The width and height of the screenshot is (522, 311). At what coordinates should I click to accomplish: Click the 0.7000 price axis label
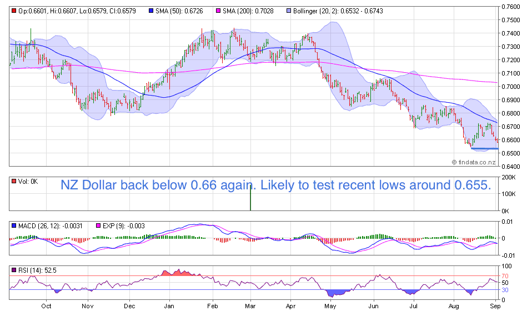point(509,87)
